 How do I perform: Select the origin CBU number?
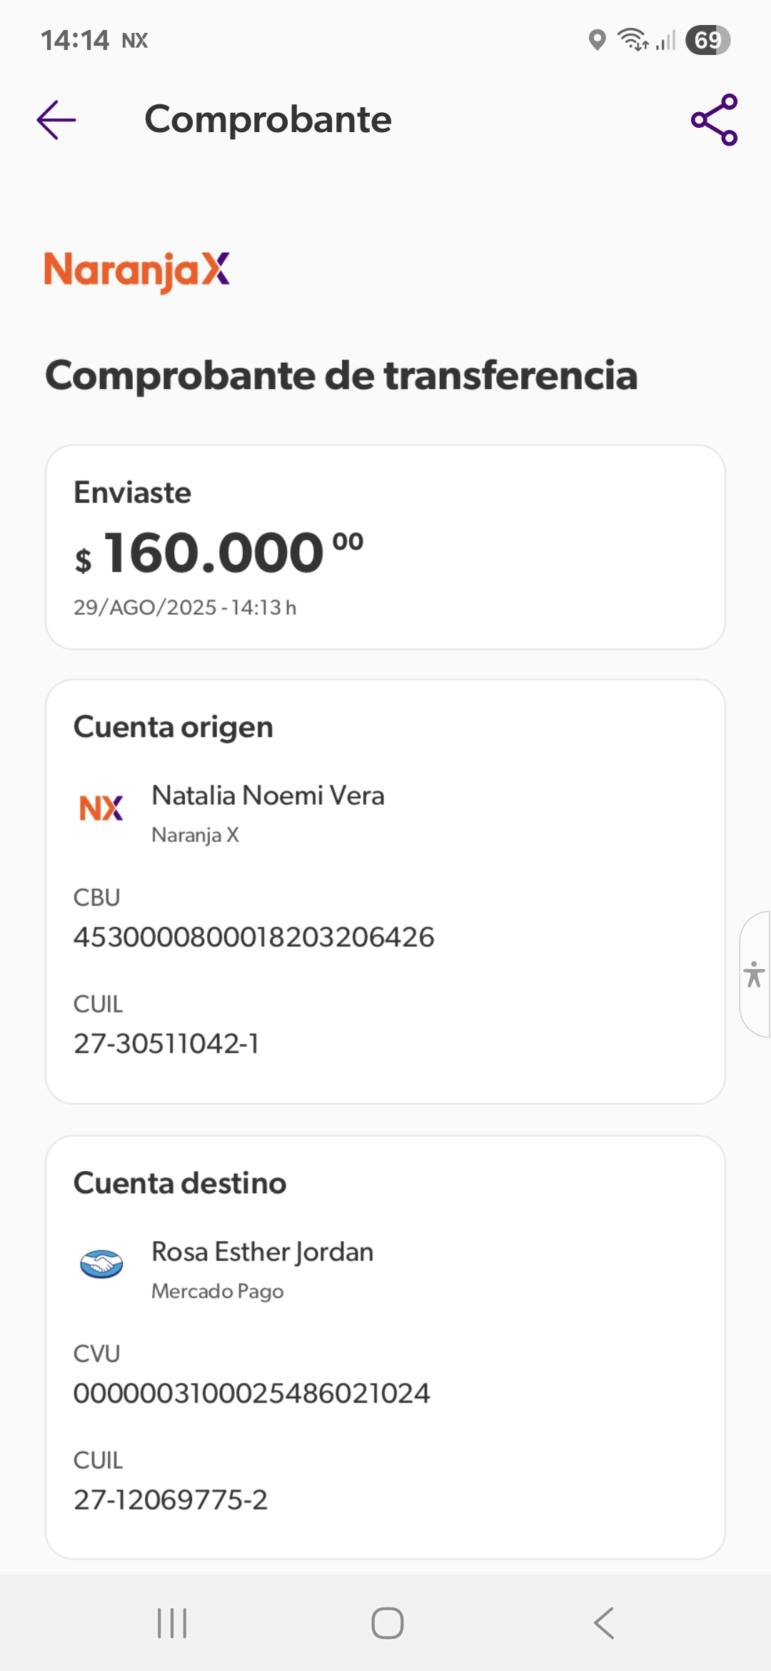(253, 937)
